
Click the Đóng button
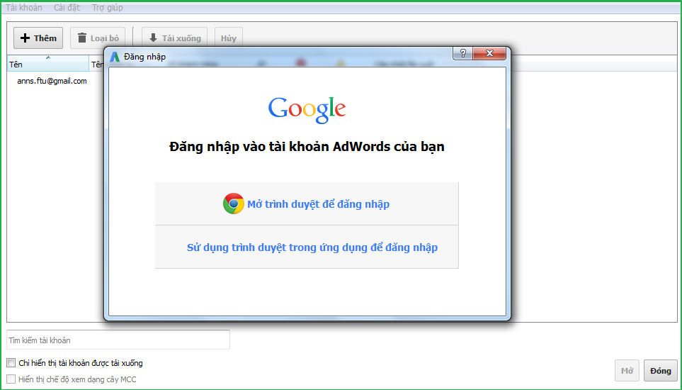(x=660, y=371)
